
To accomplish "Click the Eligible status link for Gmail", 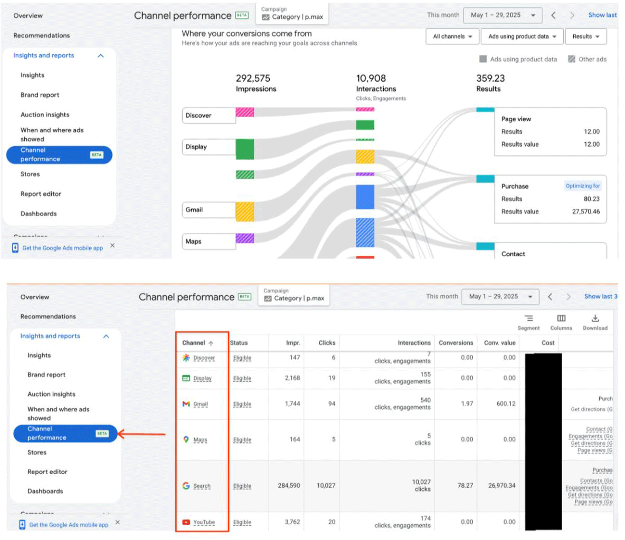I will [x=242, y=404].
